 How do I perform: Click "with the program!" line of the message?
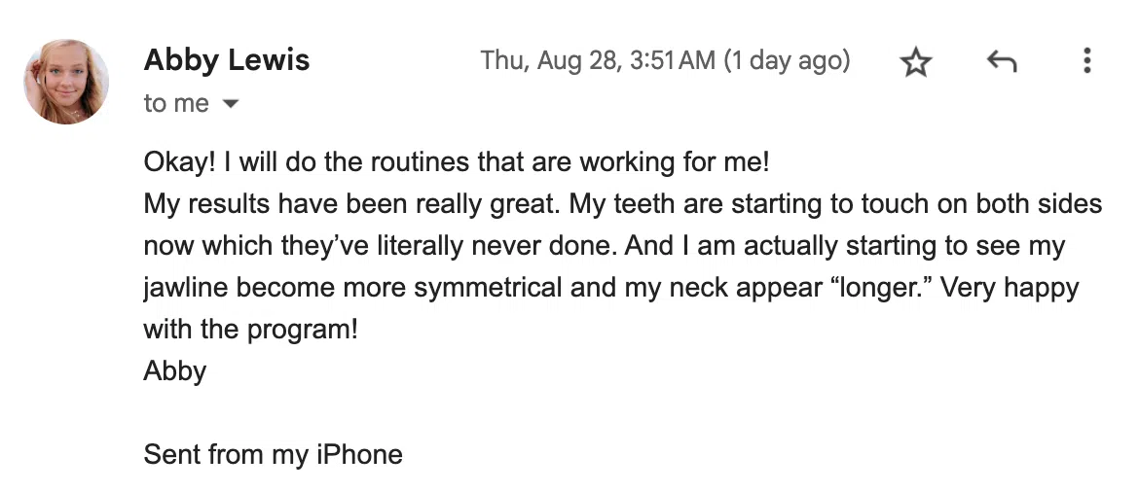(251, 331)
